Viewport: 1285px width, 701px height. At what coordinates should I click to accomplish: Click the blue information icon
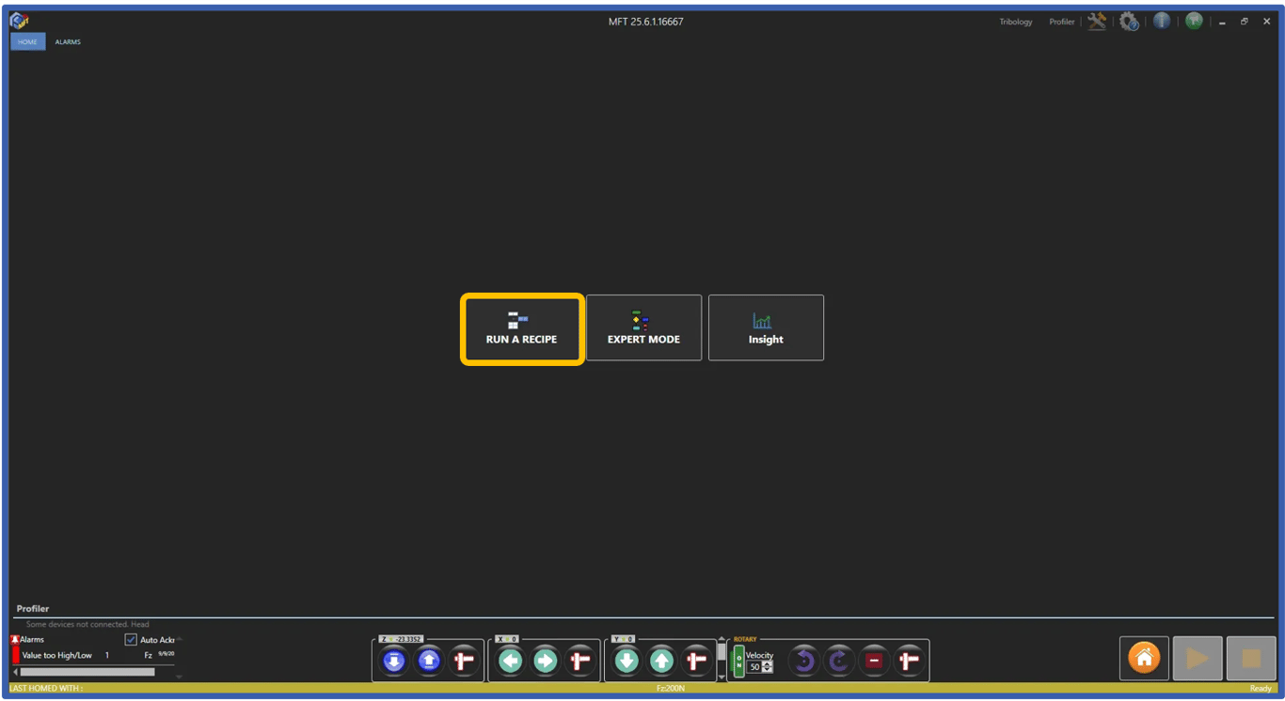pyautogui.click(x=1162, y=21)
